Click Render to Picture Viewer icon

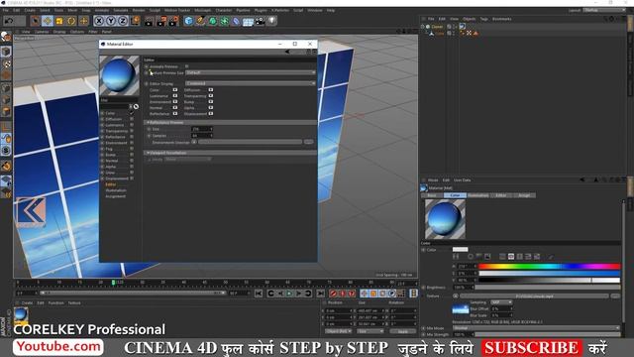(x=161, y=21)
